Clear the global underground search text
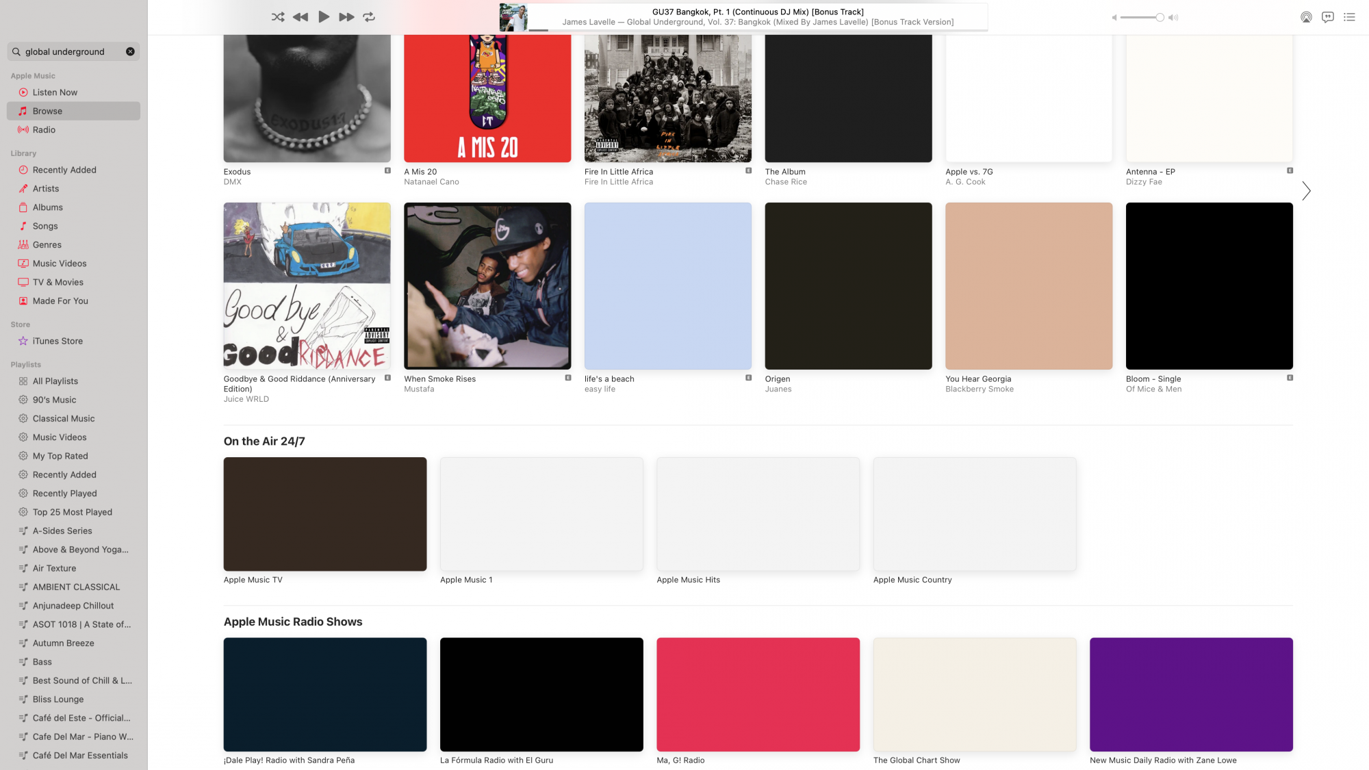This screenshot has height=770, width=1369. coord(130,51)
